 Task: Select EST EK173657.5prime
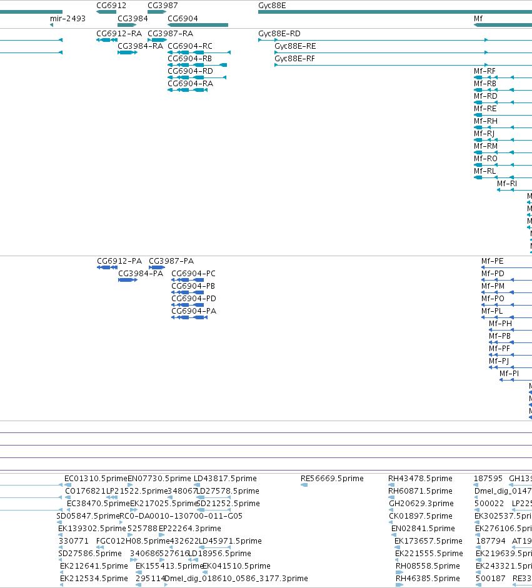tap(428, 541)
